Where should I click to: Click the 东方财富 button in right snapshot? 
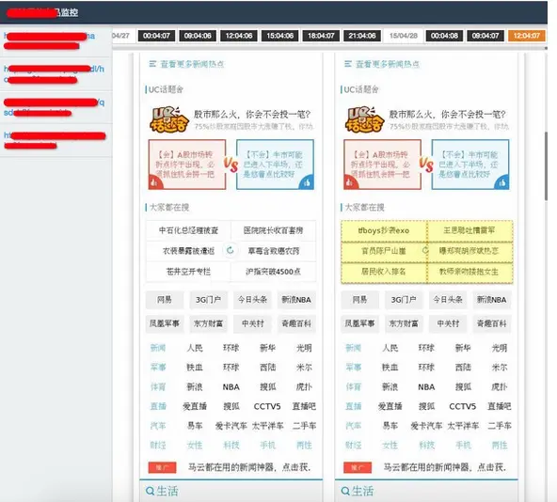click(x=404, y=323)
